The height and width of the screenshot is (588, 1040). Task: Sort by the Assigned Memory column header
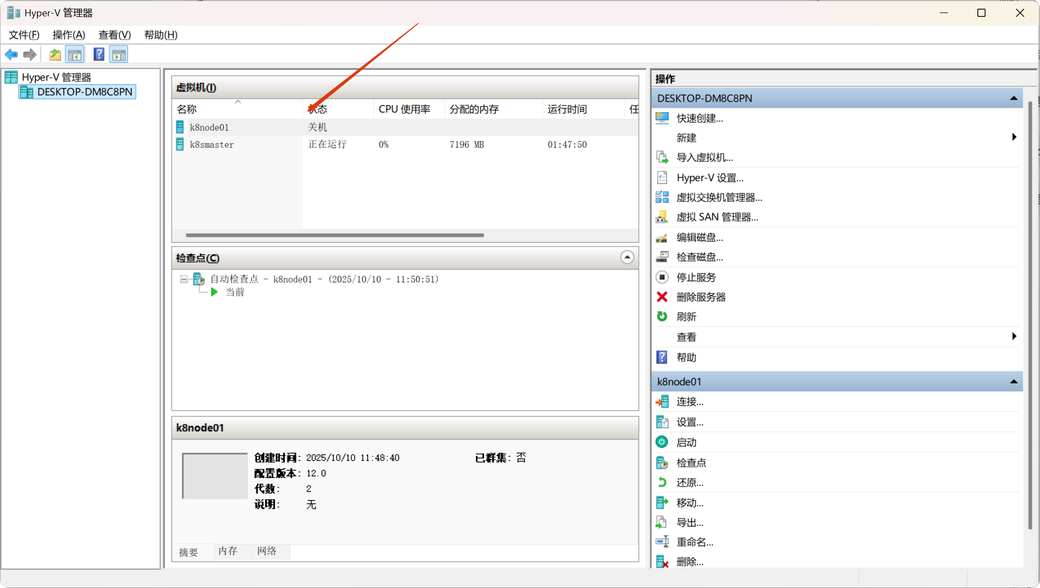coord(493,109)
